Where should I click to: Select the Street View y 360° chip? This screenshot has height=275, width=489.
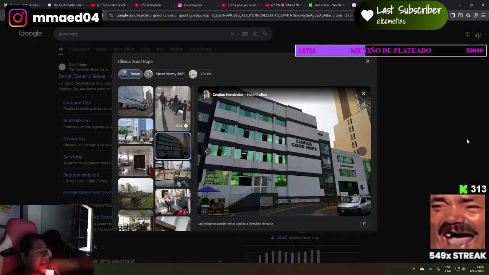coord(165,74)
